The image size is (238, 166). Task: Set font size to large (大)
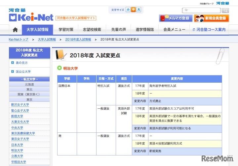pyautogui.click(x=139, y=10)
